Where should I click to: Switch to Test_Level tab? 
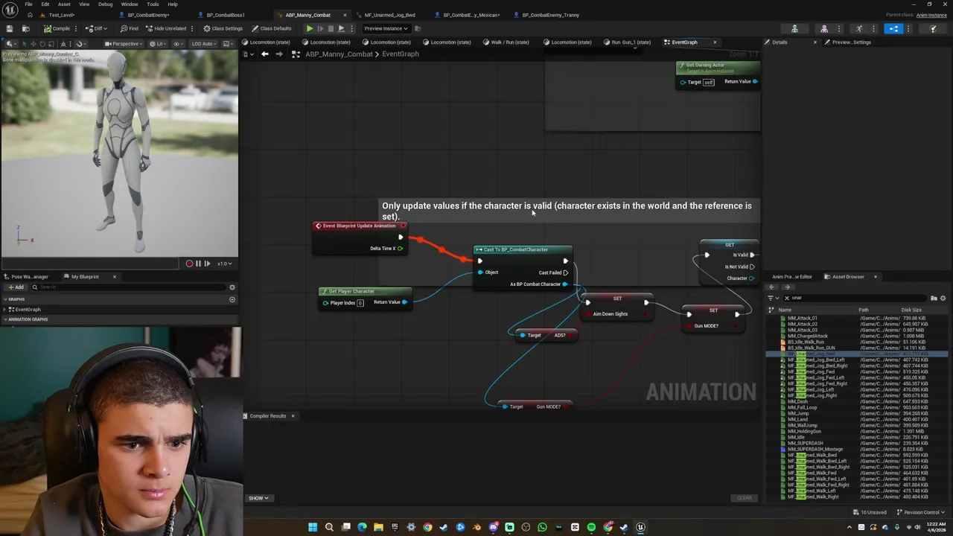[x=61, y=15]
